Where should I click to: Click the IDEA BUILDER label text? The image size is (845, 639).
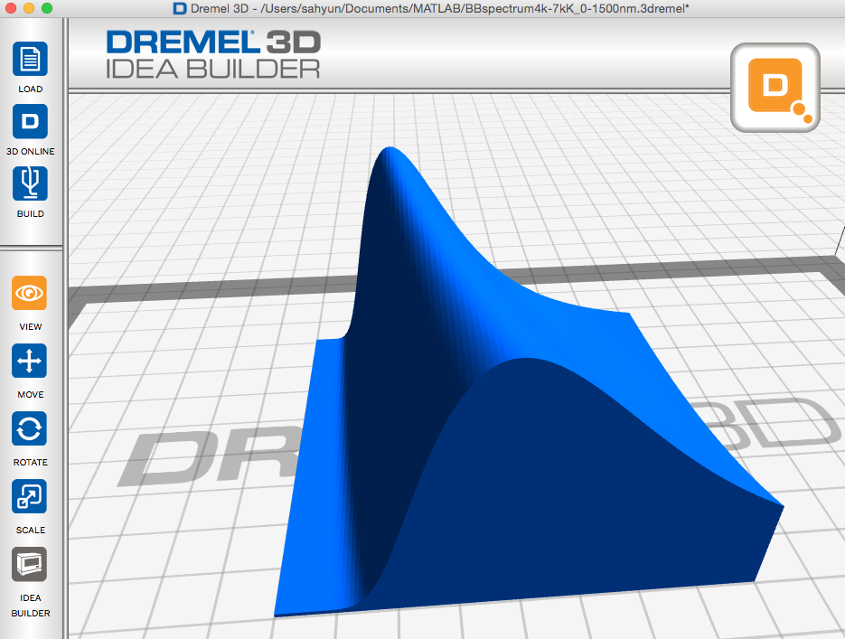point(30,606)
